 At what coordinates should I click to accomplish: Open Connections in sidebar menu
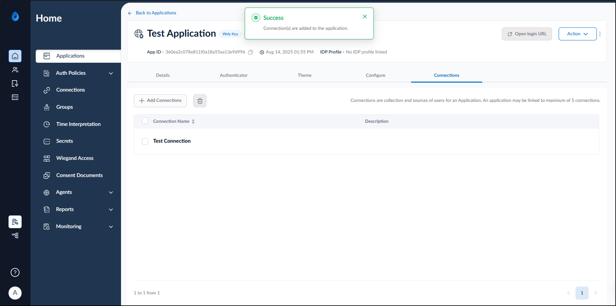click(70, 90)
